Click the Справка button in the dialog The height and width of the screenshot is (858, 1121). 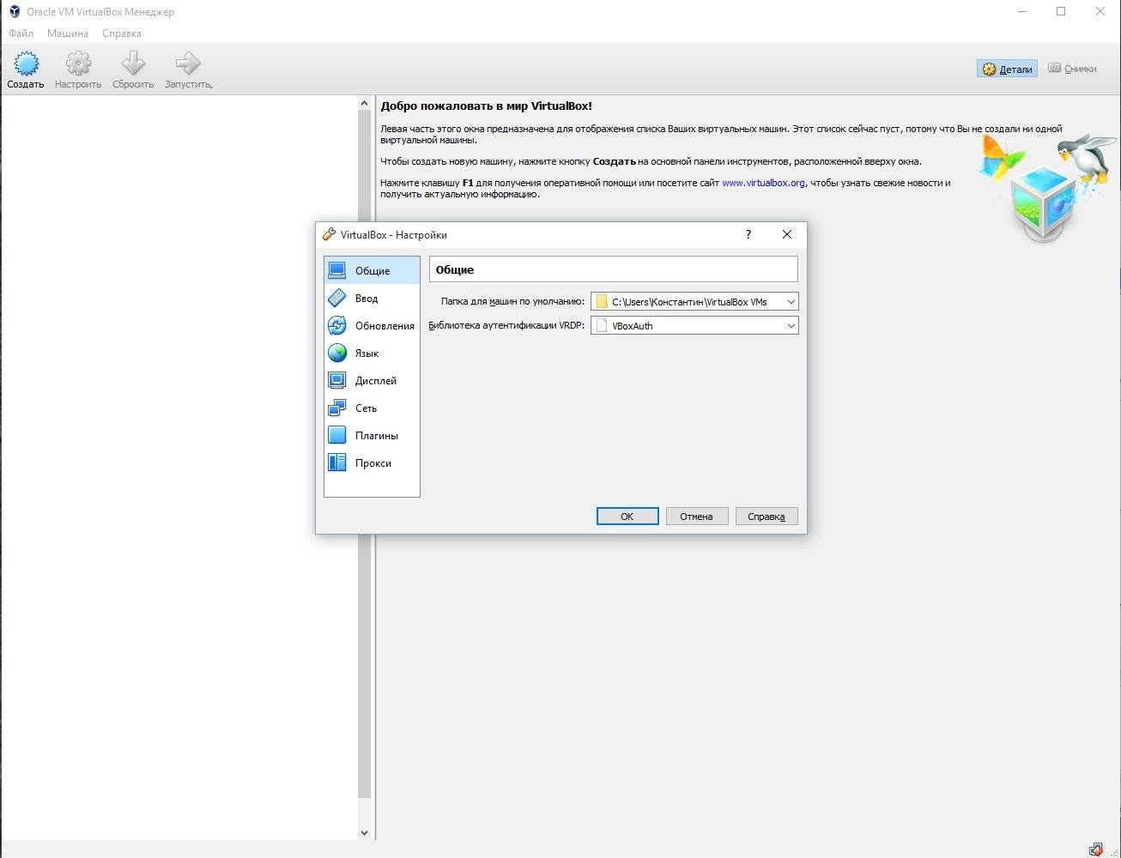pyautogui.click(x=767, y=516)
